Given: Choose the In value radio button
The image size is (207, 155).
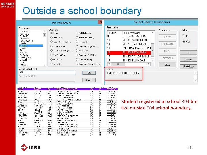Looking at the screenshot, I should coord(184,36).
